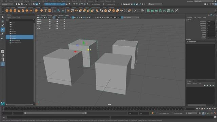This screenshot has width=217, height=122.
Task: Open the Mesh Tools main menu
Action: pyautogui.click(x=53, y=1)
